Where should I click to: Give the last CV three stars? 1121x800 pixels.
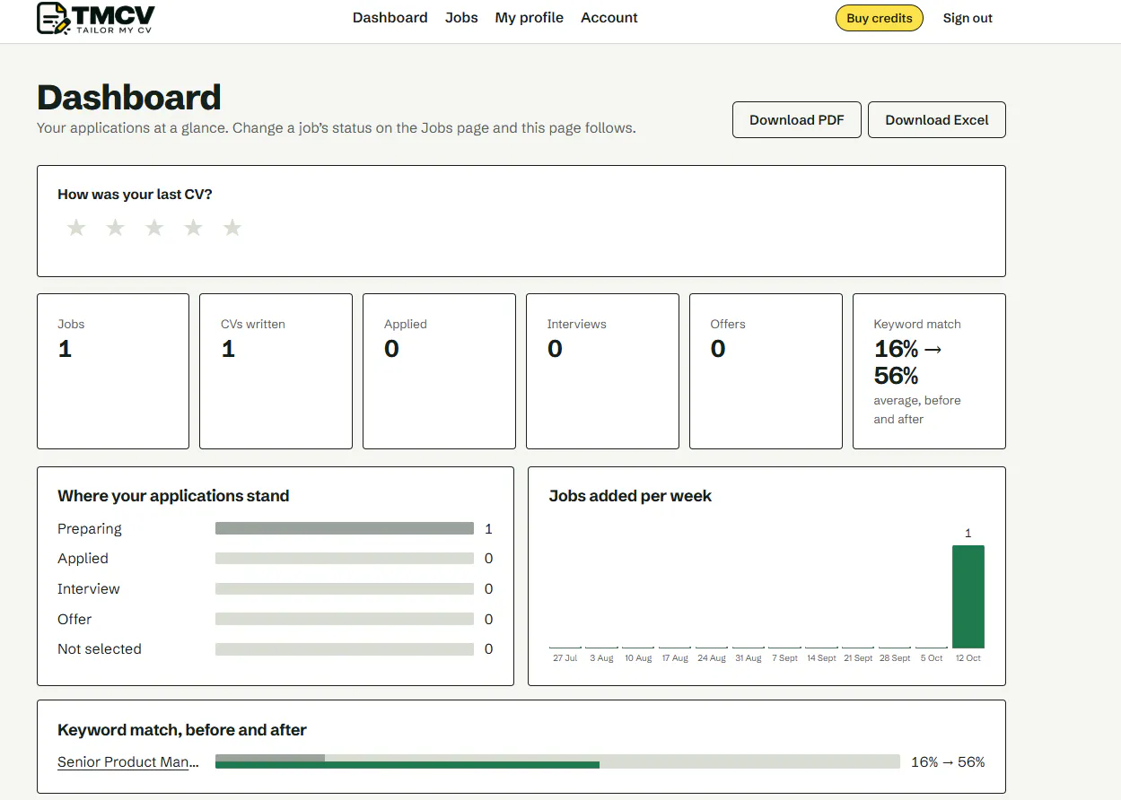tap(154, 228)
